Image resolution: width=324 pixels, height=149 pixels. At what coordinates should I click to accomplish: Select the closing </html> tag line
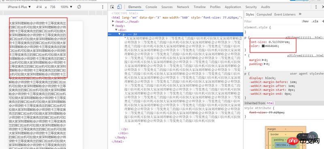117,142
